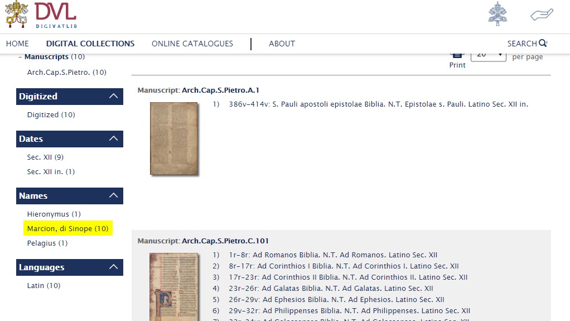Image resolution: width=570 pixels, height=321 pixels.
Task: Collapse the Dates facet panel
Action: (114, 138)
